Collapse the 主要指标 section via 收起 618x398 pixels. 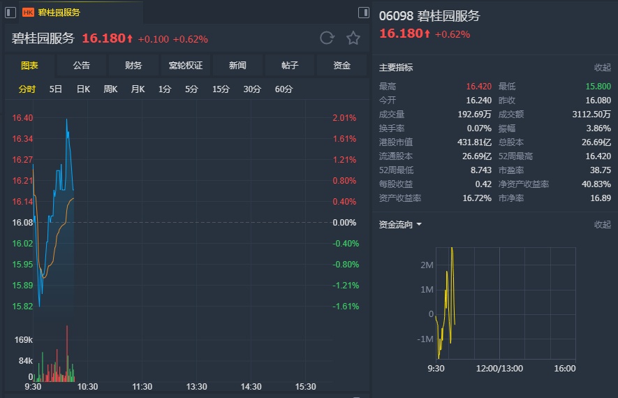pyautogui.click(x=602, y=68)
